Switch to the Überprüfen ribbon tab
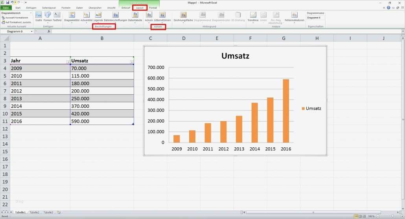Screen dimensions: 405x219 coord(95,8)
